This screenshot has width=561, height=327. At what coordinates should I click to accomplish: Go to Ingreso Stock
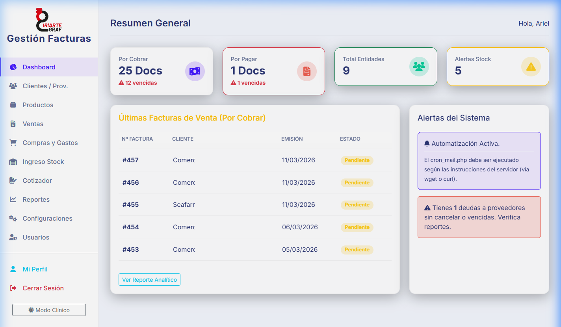pos(49,162)
